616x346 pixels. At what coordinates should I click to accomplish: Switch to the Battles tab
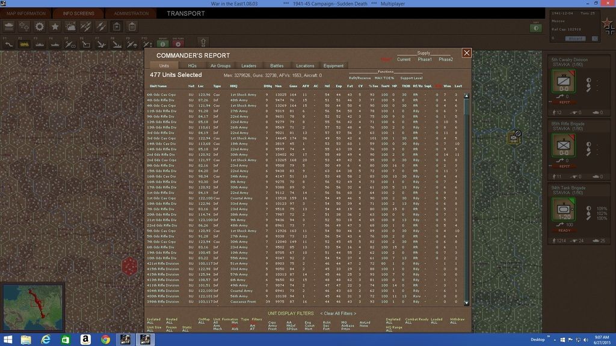[x=277, y=66]
